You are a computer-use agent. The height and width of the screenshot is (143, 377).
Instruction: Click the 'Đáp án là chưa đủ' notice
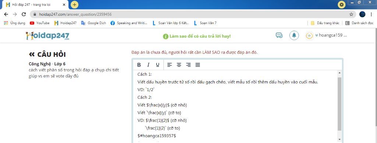coord(194,52)
